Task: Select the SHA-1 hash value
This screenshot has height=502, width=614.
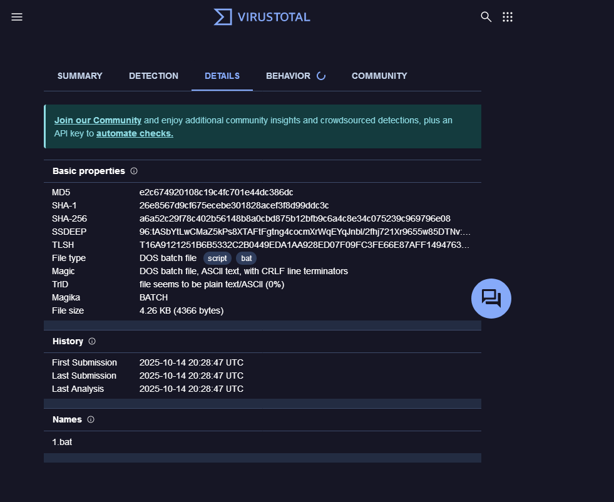Action: tap(234, 205)
